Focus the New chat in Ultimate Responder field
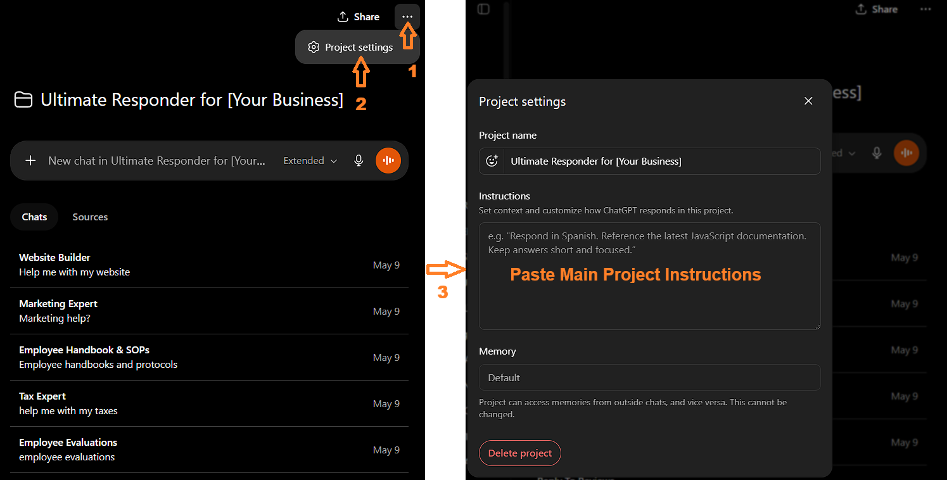 click(156, 161)
